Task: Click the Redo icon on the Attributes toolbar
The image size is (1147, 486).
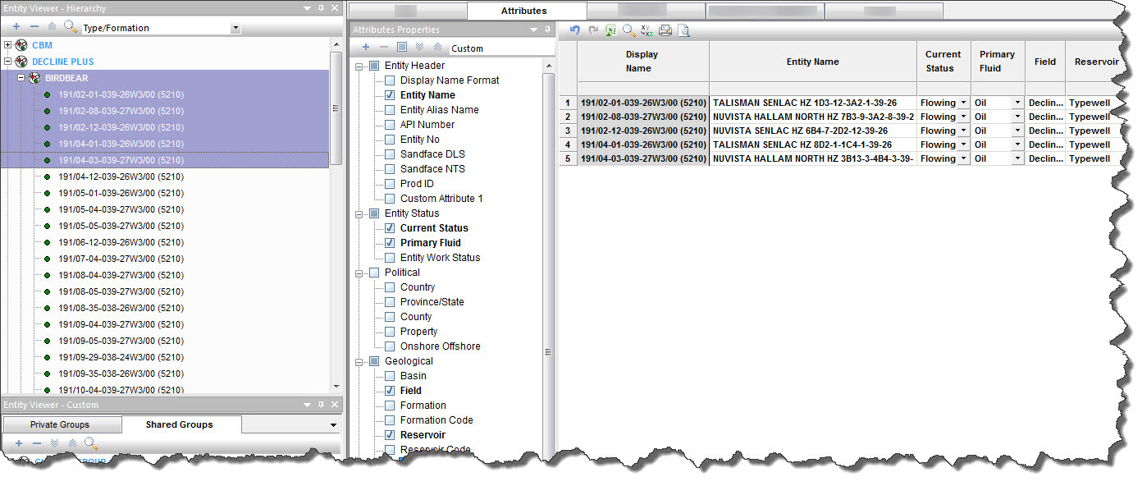Action: 592,30
